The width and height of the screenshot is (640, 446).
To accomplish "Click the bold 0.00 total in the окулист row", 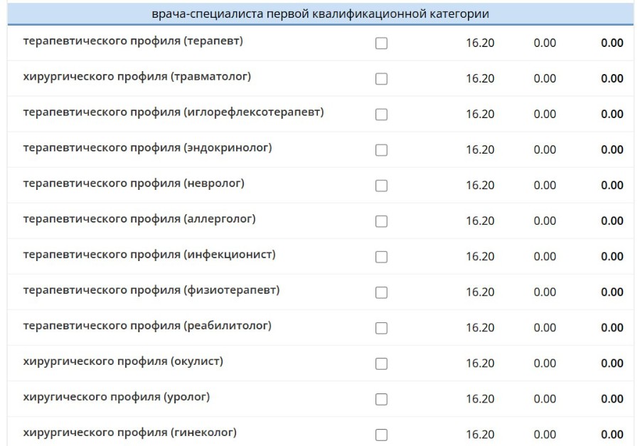I will 612,363.
